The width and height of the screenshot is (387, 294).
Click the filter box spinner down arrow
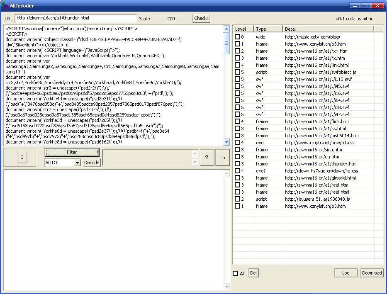[195, 162]
